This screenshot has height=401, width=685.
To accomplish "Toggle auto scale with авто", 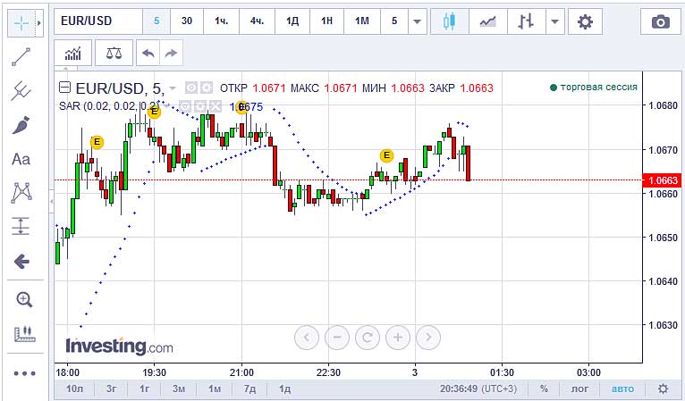I will tap(622, 388).
